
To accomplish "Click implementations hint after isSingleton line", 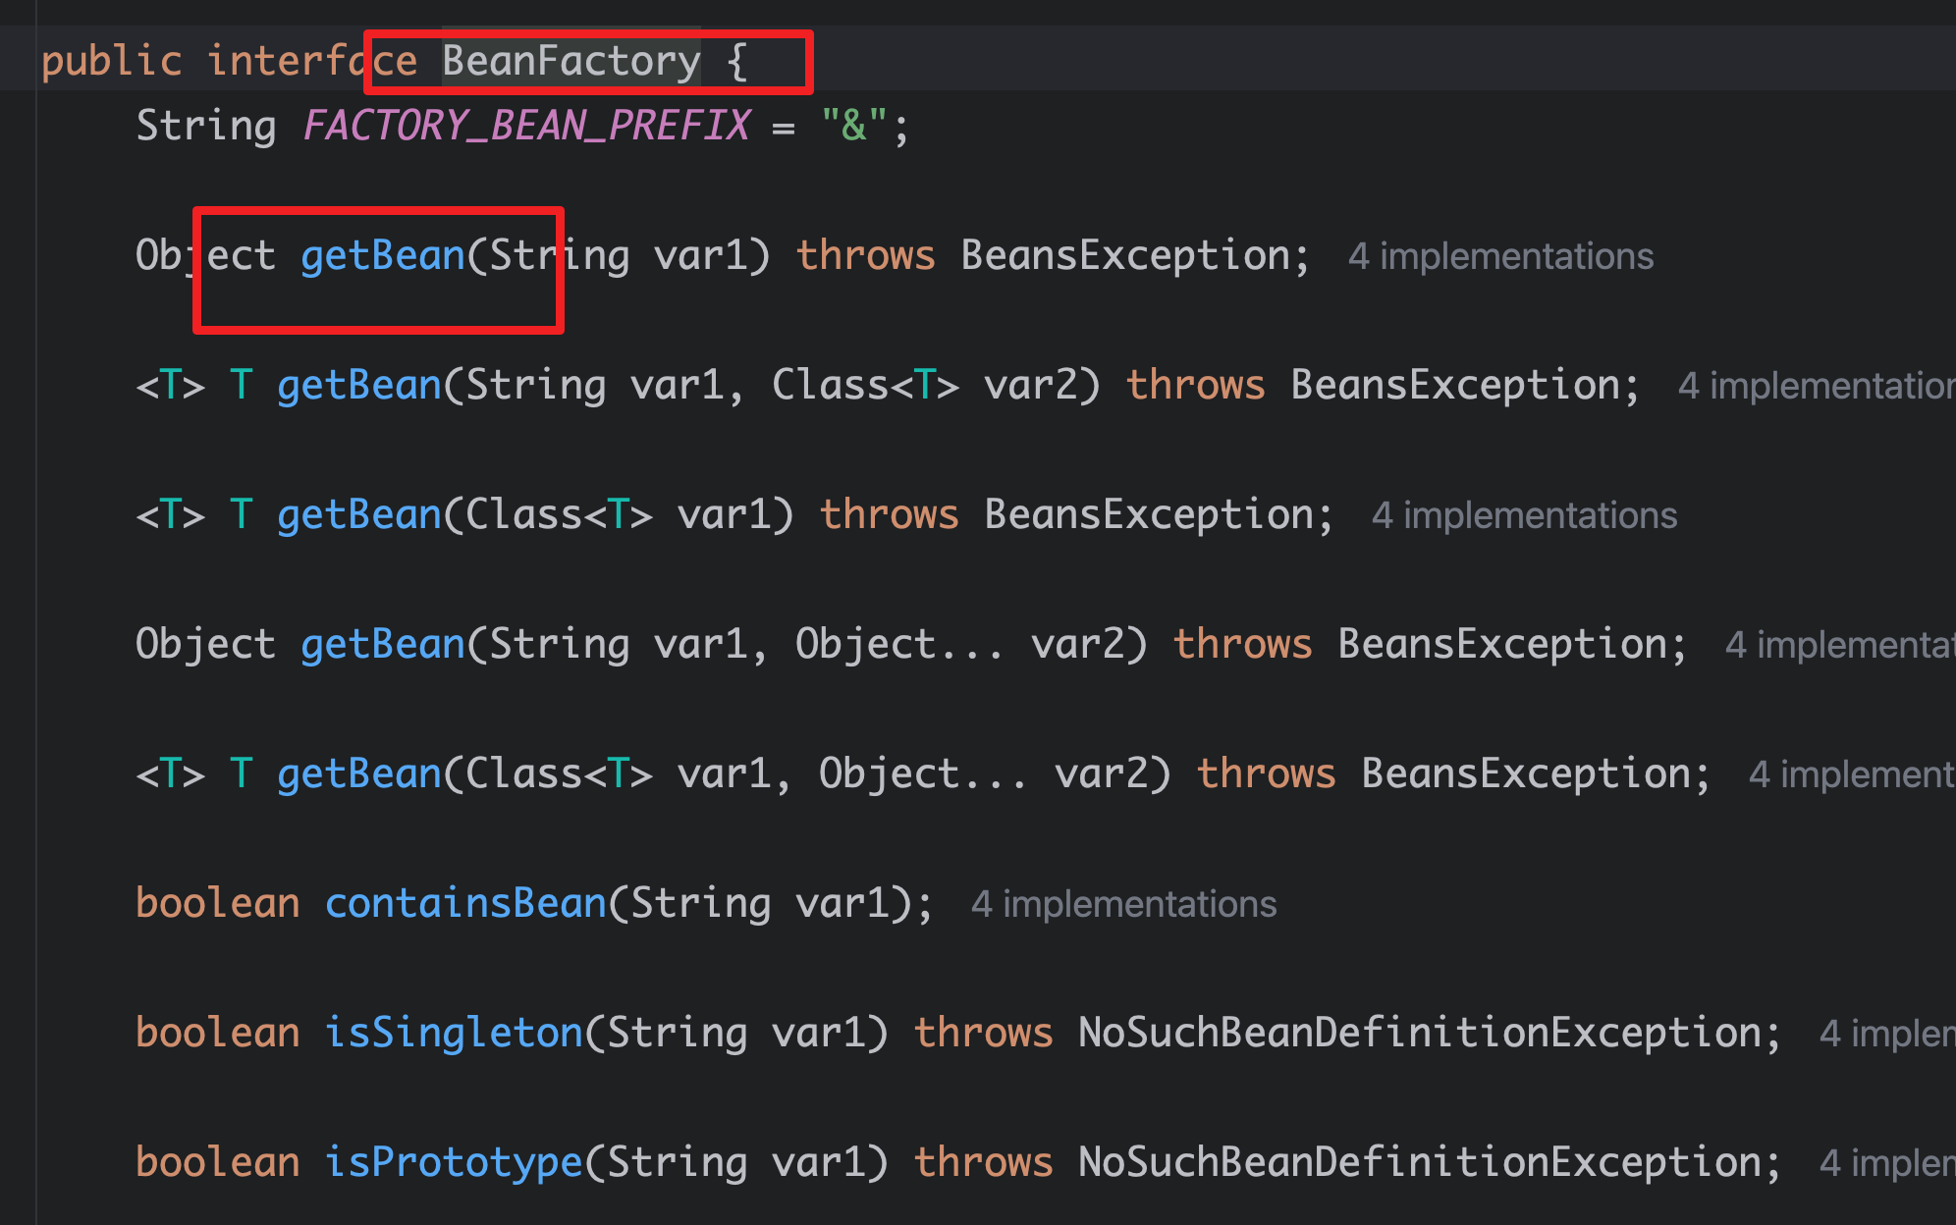I will click(1885, 1034).
